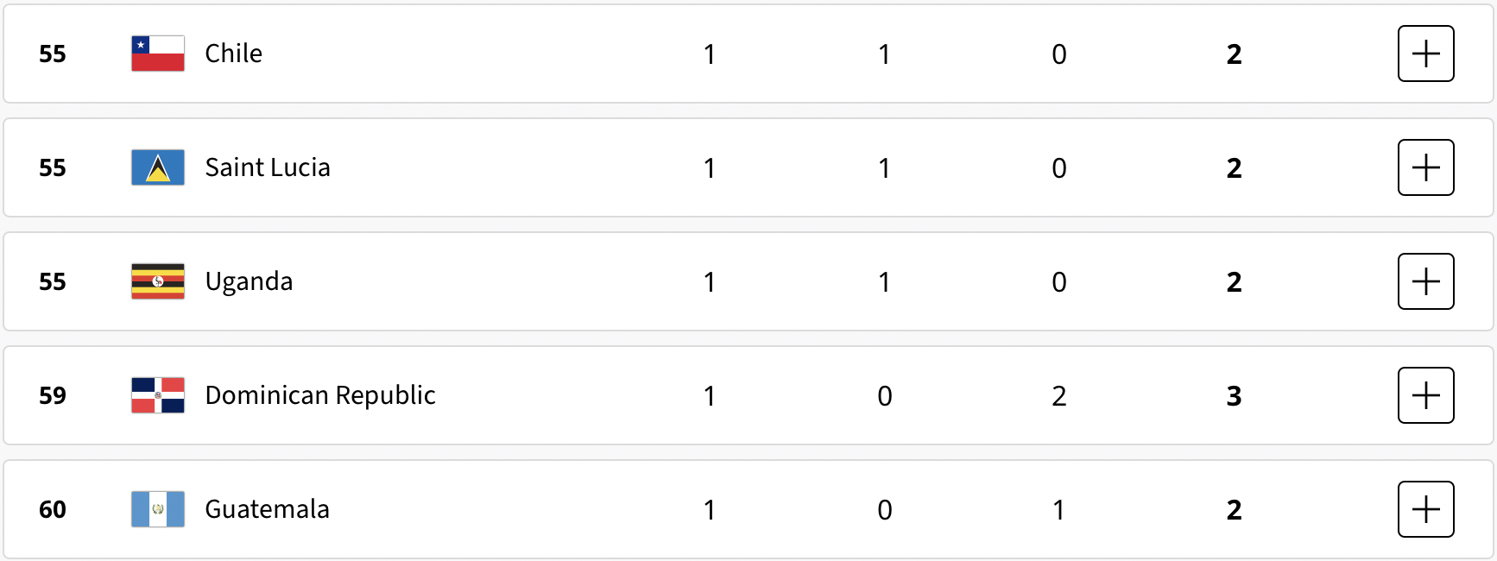1497x561 pixels.
Task: Click the Chile flag icon
Action: pyautogui.click(x=158, y=54)
